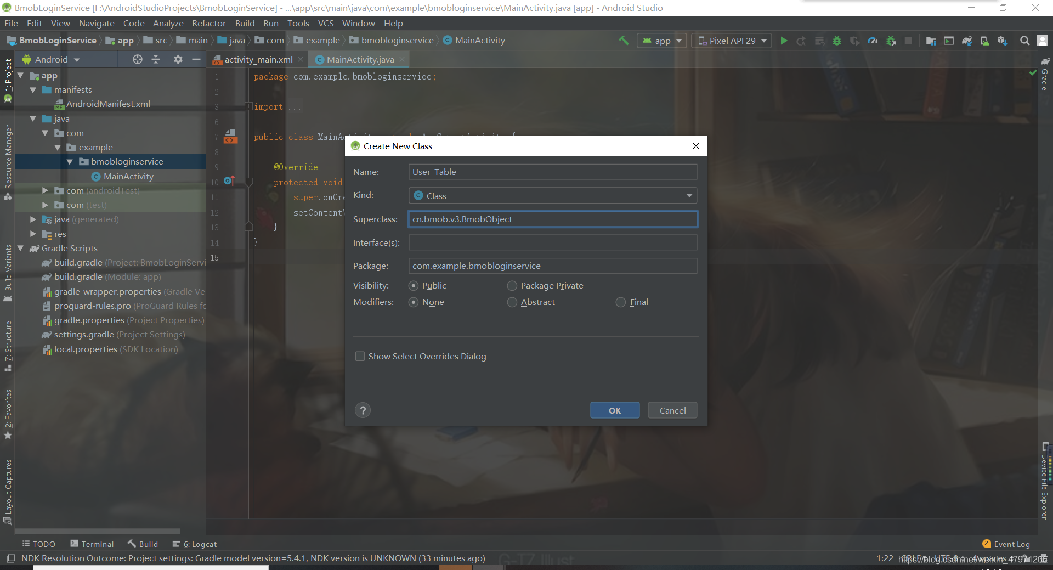Click the collapse all icon in Project panel
This screenshot has height=570, width=1053.
[156, 59]
